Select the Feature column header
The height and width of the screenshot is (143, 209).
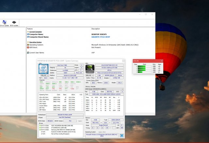point(30,29)
